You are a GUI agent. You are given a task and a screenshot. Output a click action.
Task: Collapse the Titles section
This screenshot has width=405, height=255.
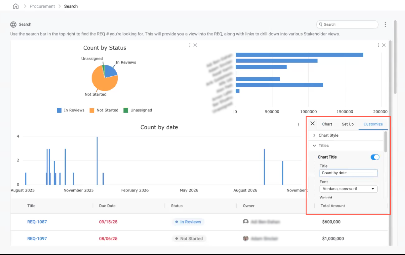pos(323,145)
